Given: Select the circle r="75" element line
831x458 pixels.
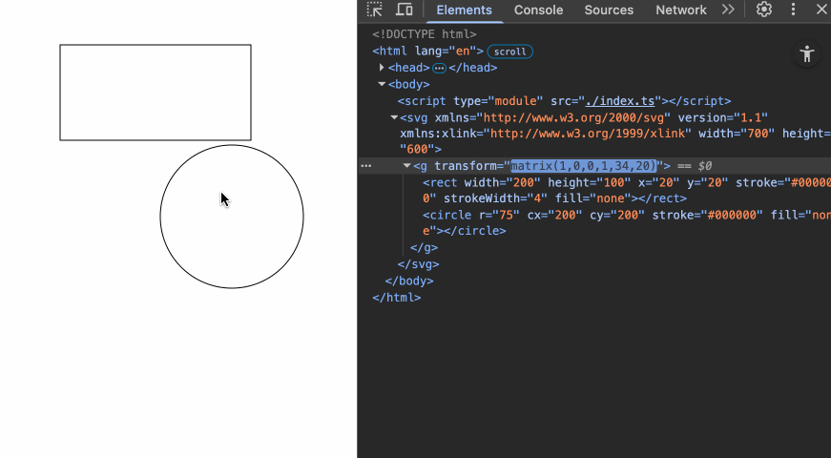Looking at the screenshot, I should tap(627, 222).
